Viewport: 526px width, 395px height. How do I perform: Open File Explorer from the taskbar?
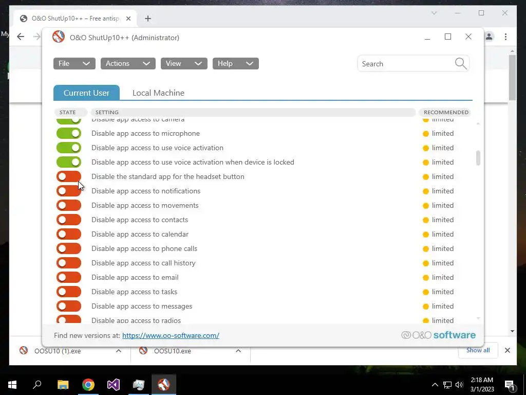63,385
